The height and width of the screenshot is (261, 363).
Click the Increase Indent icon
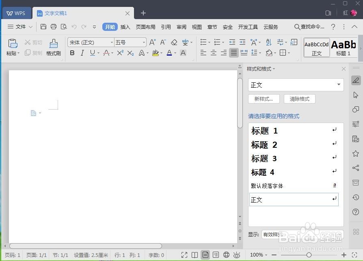(242, 42)
